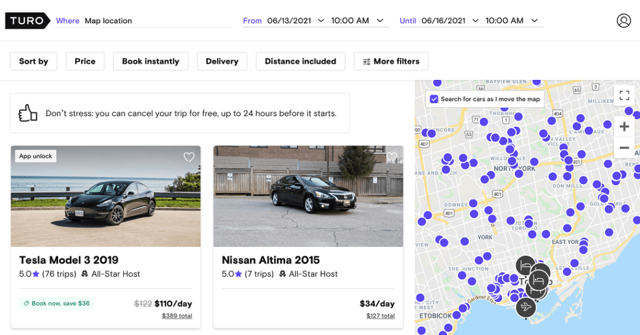Click the free cancellation notice text

point(191,114)
